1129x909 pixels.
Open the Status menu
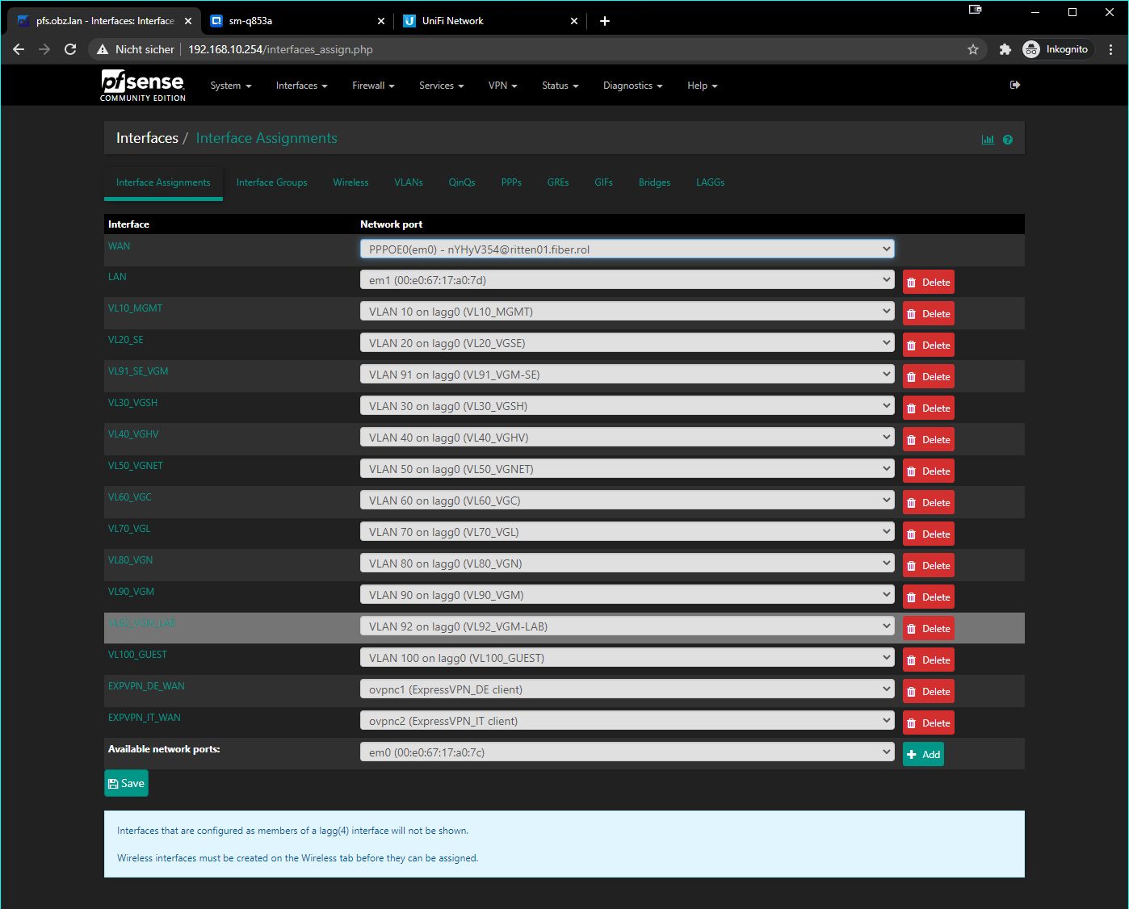coord(560,86)
